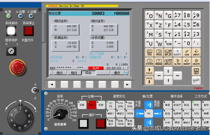Open the MESSAGE alarm key
This screenshot has height=135, width=210.
159,62
